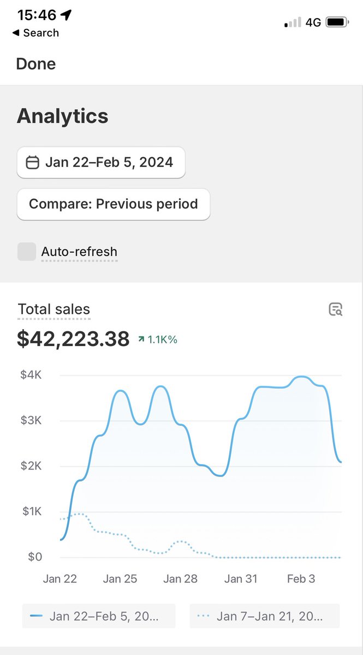The height and width of the screenshot is (655, 363).
Task: Tap the back arrow next to Search
Action: click(15, 33)
